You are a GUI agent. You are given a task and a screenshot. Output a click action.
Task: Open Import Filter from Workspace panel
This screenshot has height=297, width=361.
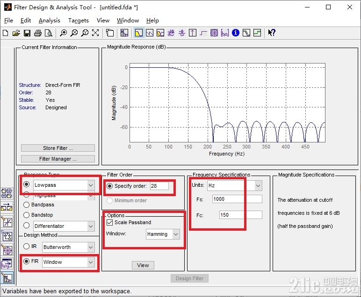7,264
